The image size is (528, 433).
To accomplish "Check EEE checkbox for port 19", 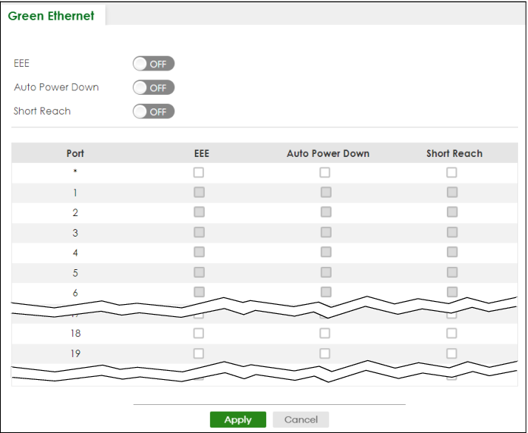I will [x=199, y=353].
